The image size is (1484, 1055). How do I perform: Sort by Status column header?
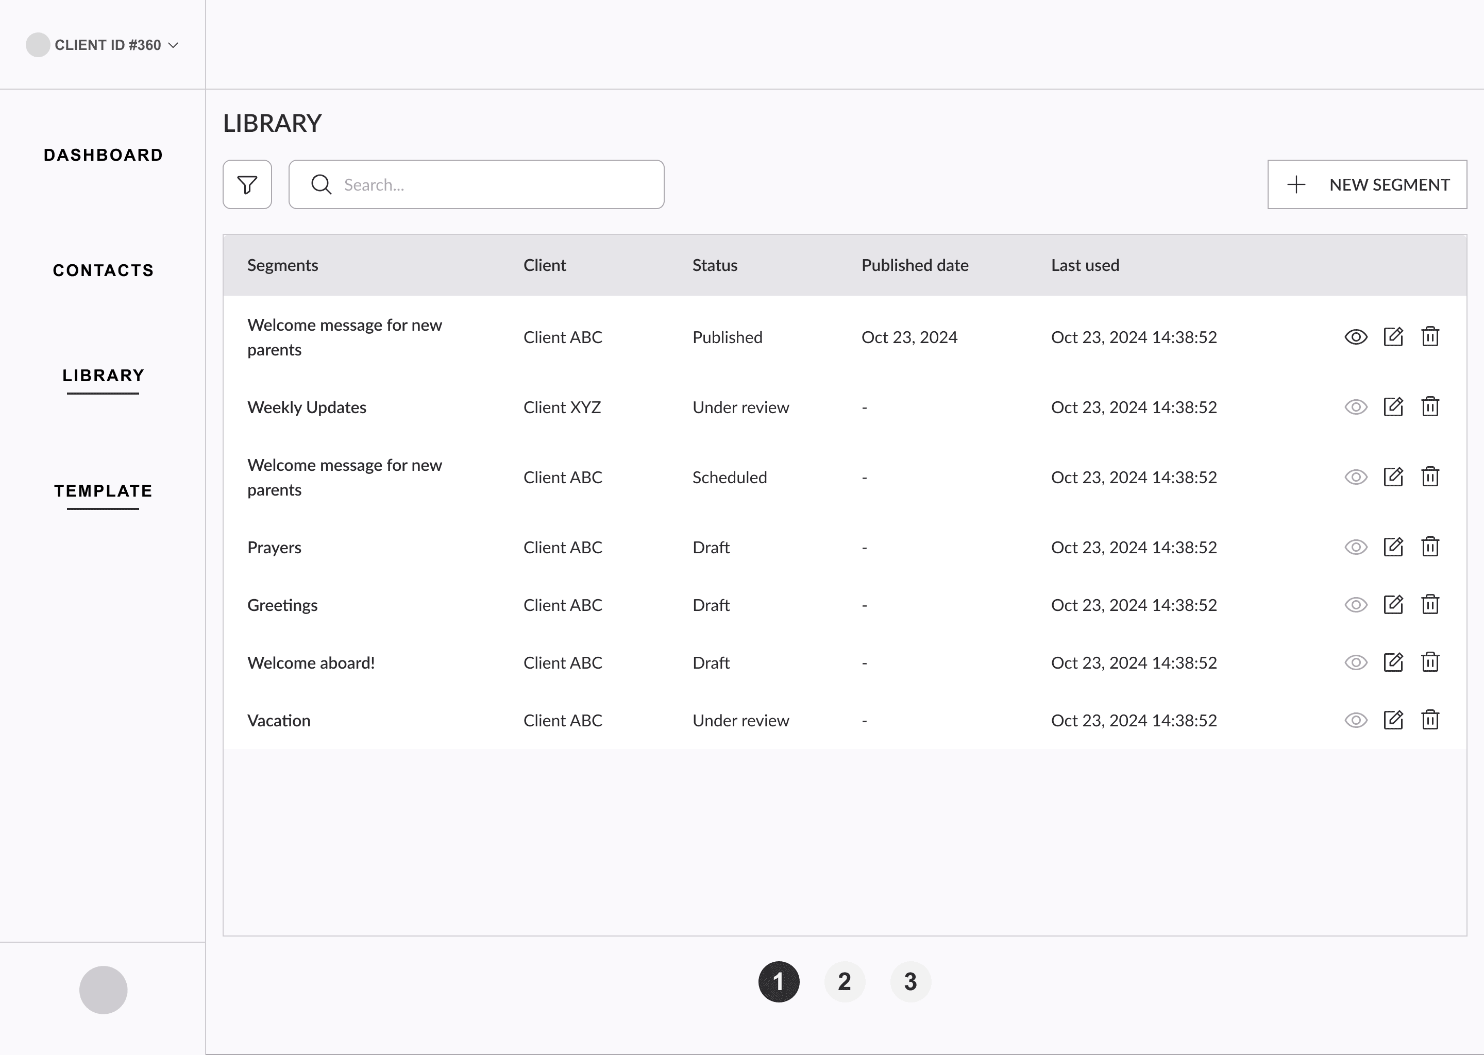coord(715,265)
